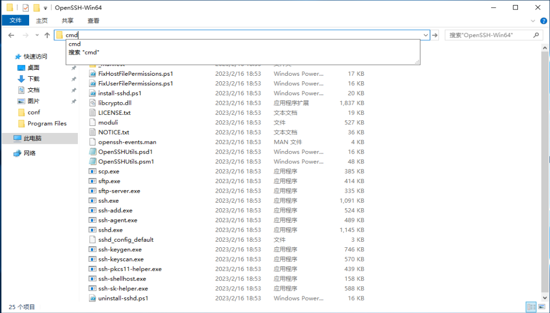Select the file name ssh.exe
Screen dimensions: 550x313
click(109, 201)
